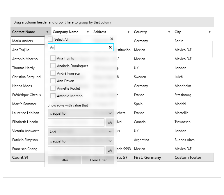The image size is (224, 195).
Task: Clear the search box text 'An'
Action: point(110,47)
